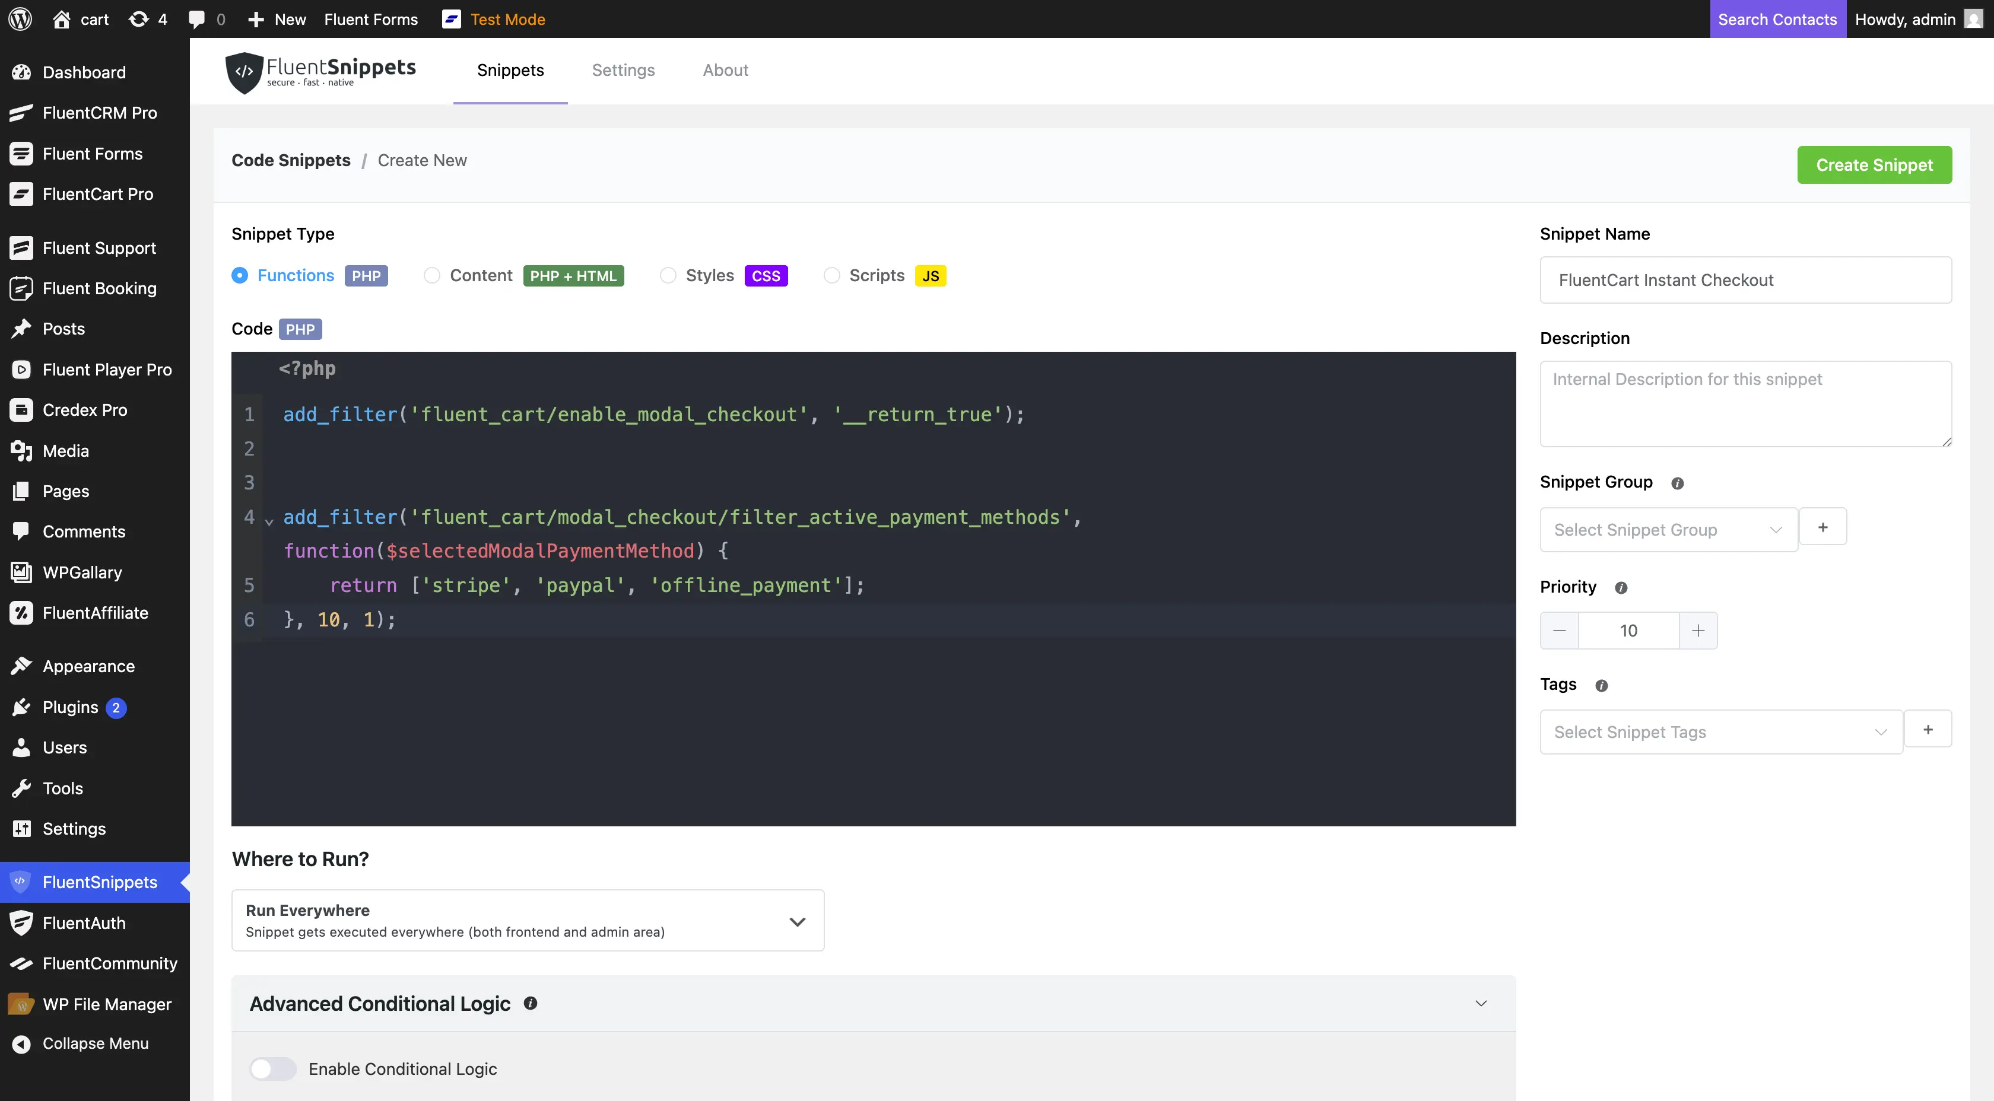Select the Styles CSS snippet type
Viewport: 1994px width, 1101px height.
(x=667, y=275)
